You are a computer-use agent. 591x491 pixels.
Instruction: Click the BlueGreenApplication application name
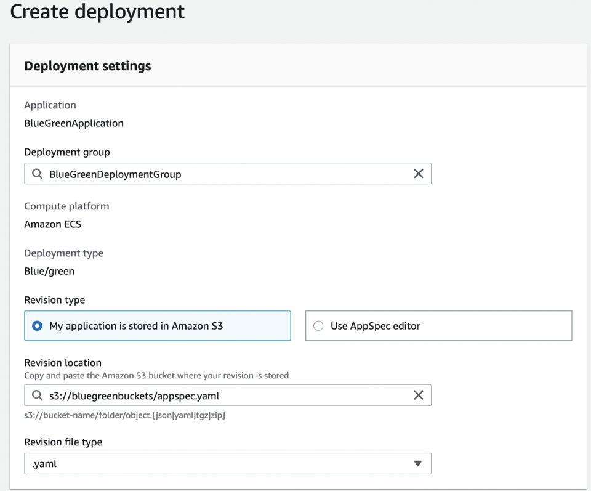[73, 123]
